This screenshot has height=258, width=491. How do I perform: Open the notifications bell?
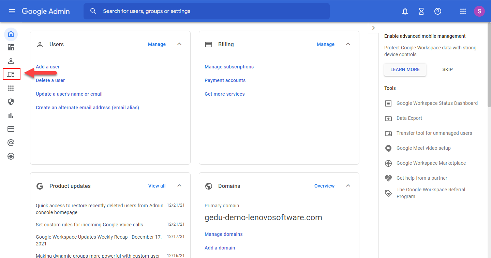click(x=405, y=11)
